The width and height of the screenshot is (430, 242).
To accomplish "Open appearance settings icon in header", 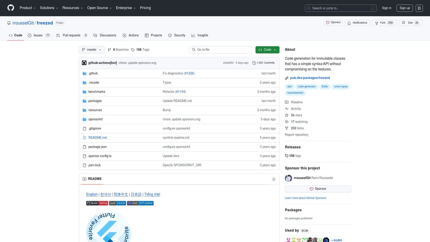I will pyautogui.click(x=419, y=8).
